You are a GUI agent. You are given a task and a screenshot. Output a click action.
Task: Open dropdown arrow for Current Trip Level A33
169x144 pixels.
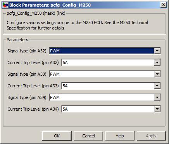coord(157,86)
